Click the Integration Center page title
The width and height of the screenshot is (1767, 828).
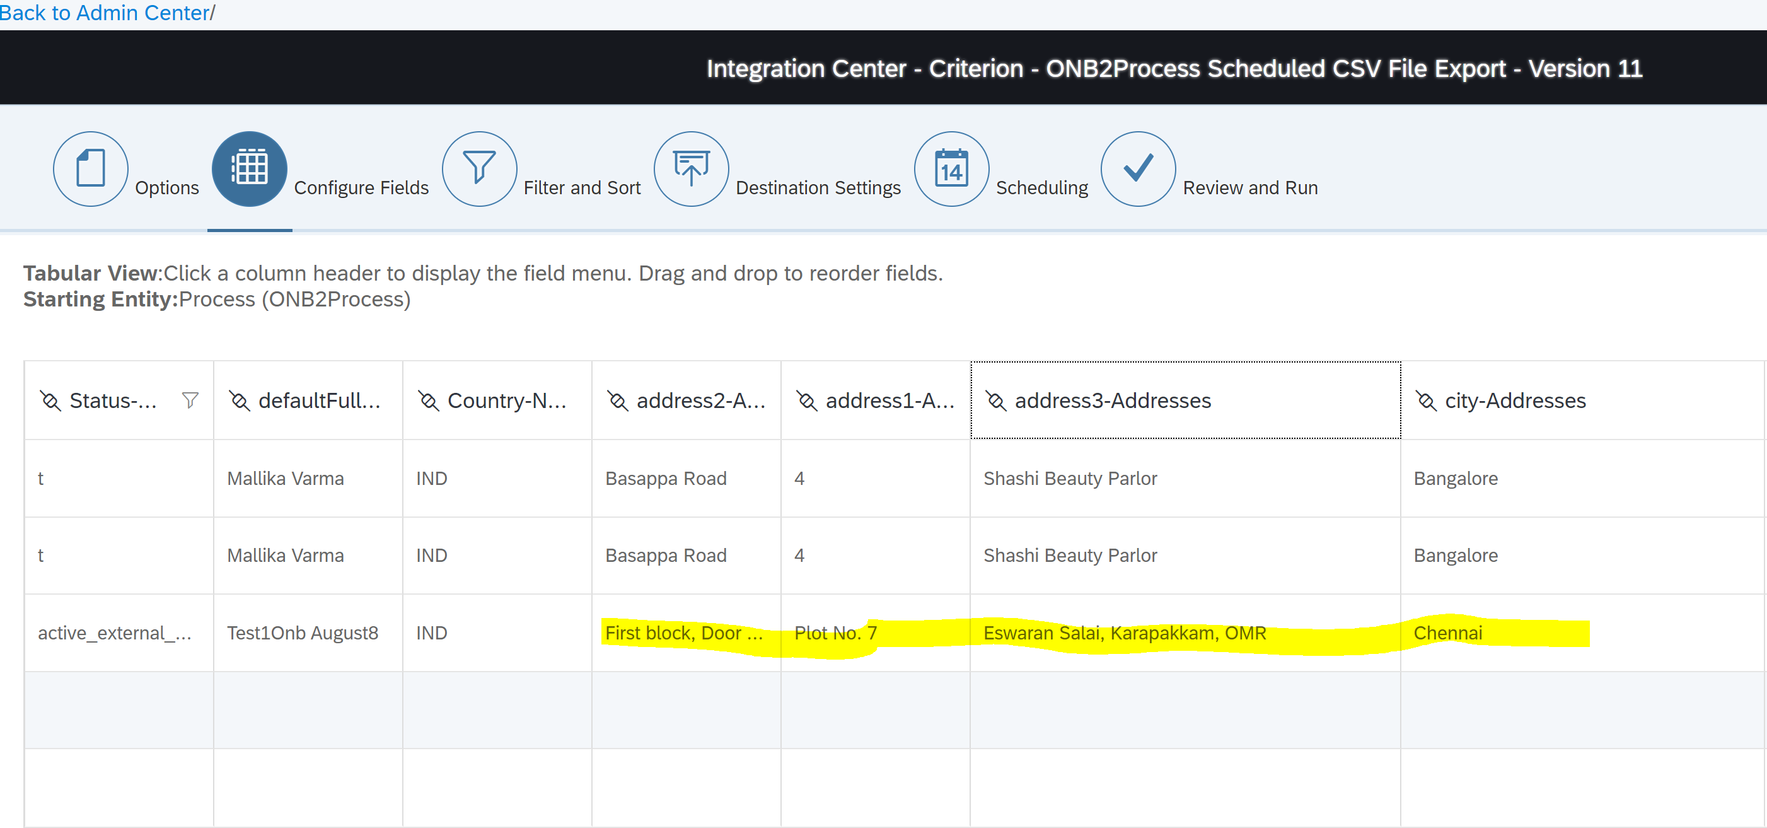click(x=1174, y=68)
